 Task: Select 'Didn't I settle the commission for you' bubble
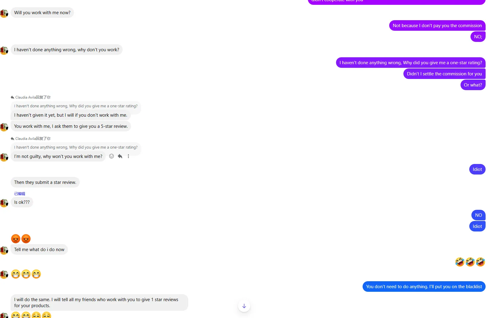(444, 74)
